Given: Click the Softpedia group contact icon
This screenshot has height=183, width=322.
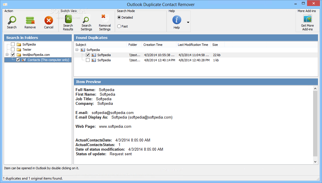Looking at the screenshot, I should [x=83, y=50].
